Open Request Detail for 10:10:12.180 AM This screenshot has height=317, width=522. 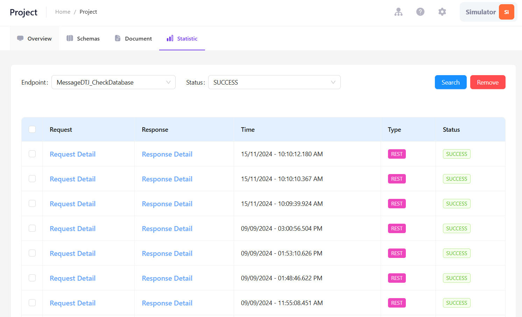(73, 154)
